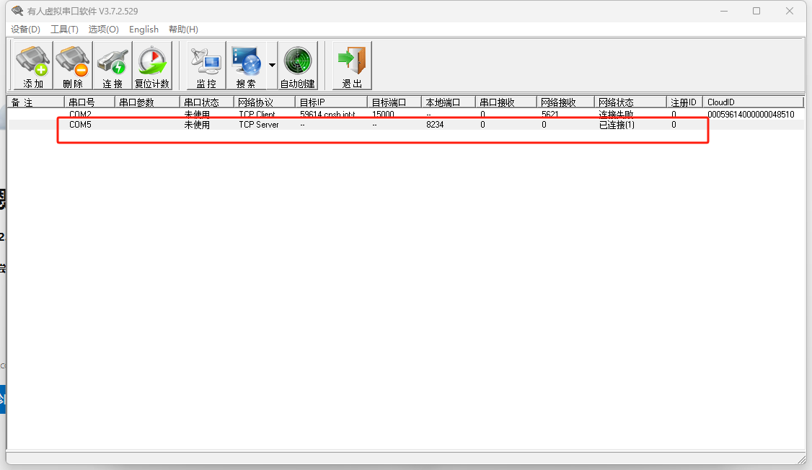
Task: Click the 串口接收 column header
Action: click(x=506, y=102)
